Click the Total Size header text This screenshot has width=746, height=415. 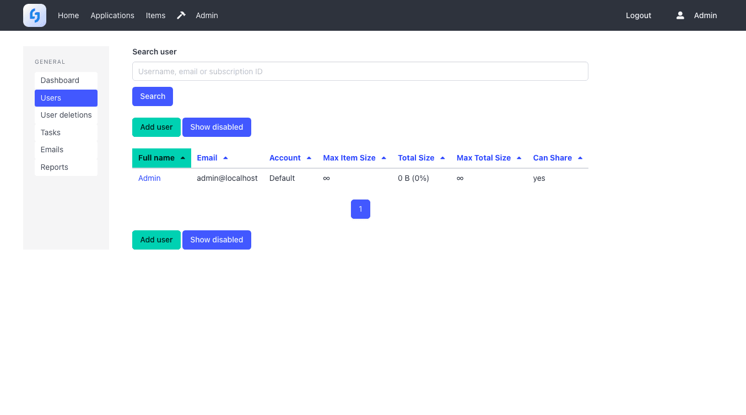(416, 158)
